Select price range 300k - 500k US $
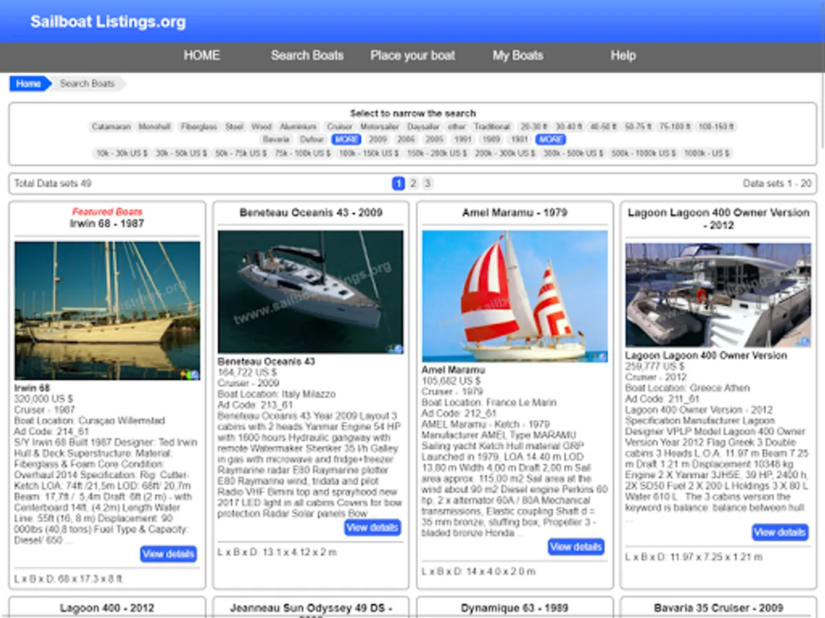Image resolution: width=825 pixels, height=618 pixels. [573, 153]
